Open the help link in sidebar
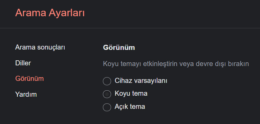The height and width of the screenshot is (124, 260). pyautogui.click(x=26, y=94)
